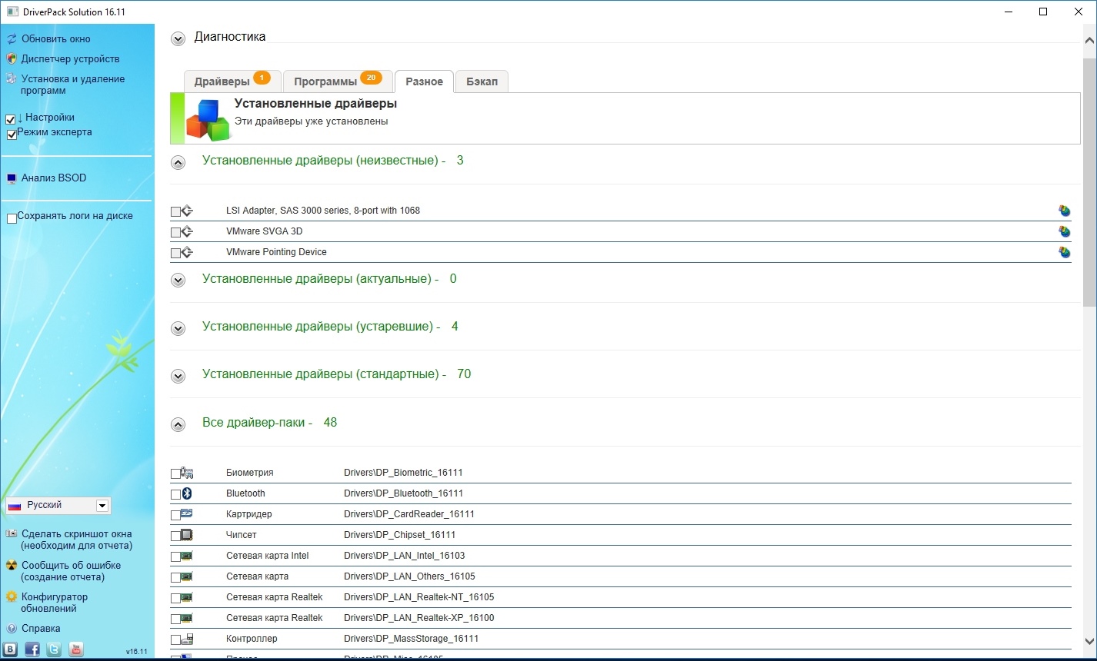Image resolution: width=1097 pixels, height=661 pixels.
Task: Click the add/remove programs icon
Action: tap(12, 78)
